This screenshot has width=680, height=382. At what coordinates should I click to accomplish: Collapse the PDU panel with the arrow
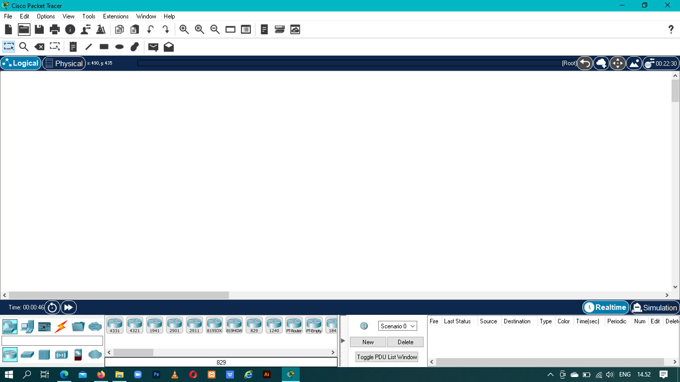click(x=343, y=341)
